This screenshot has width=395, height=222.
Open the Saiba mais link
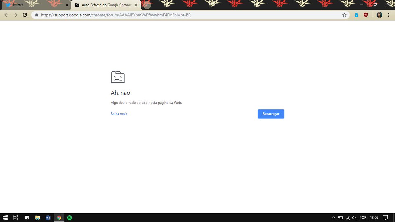point(119,114)
